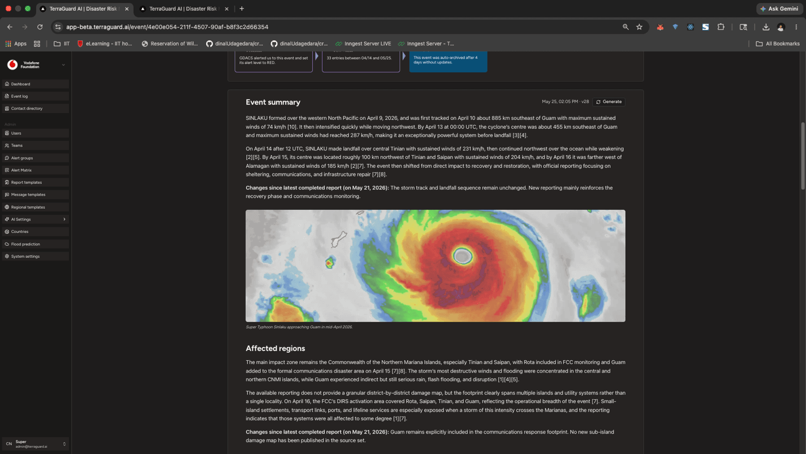This screenshot has height=454, width=806.
Task: Open the Chrome three-dot menu
Action: 796,27
